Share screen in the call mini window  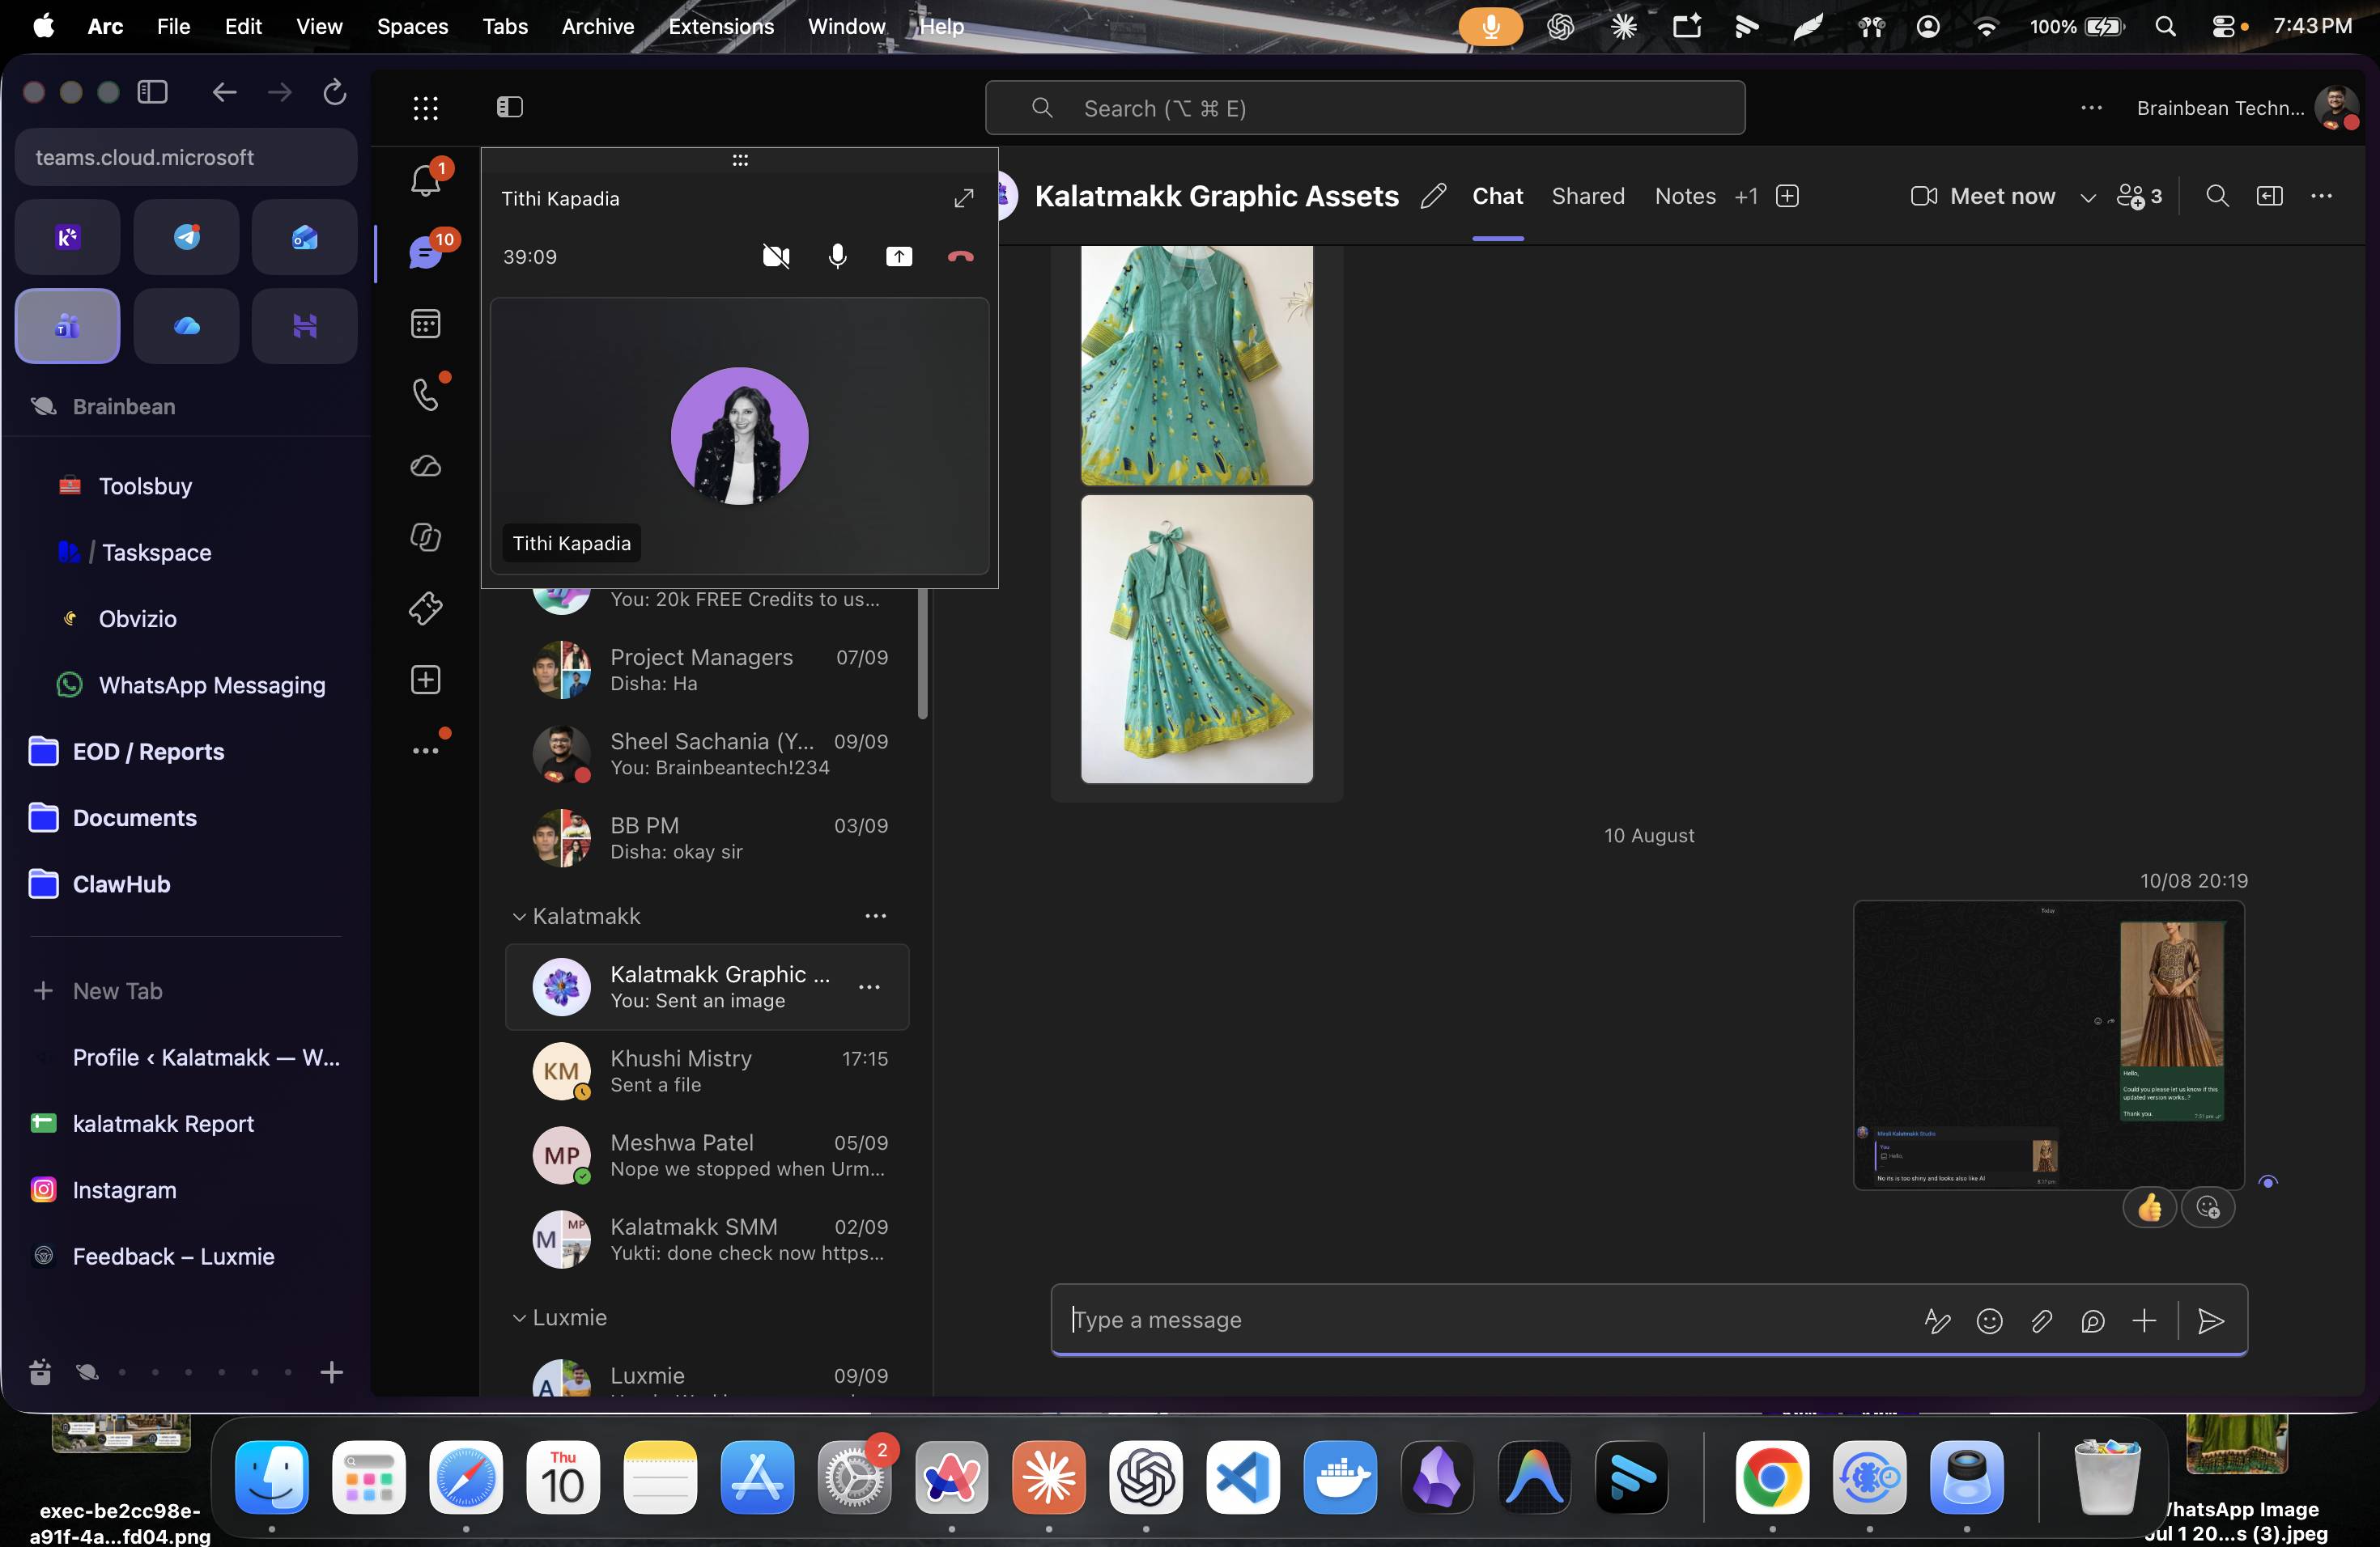(899, 256)
